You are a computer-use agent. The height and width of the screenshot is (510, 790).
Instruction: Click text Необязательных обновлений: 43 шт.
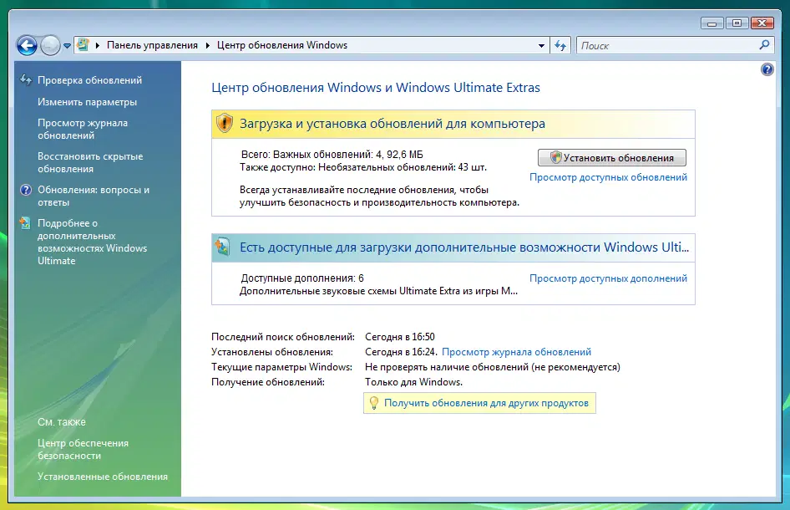[x=403, y=167]
